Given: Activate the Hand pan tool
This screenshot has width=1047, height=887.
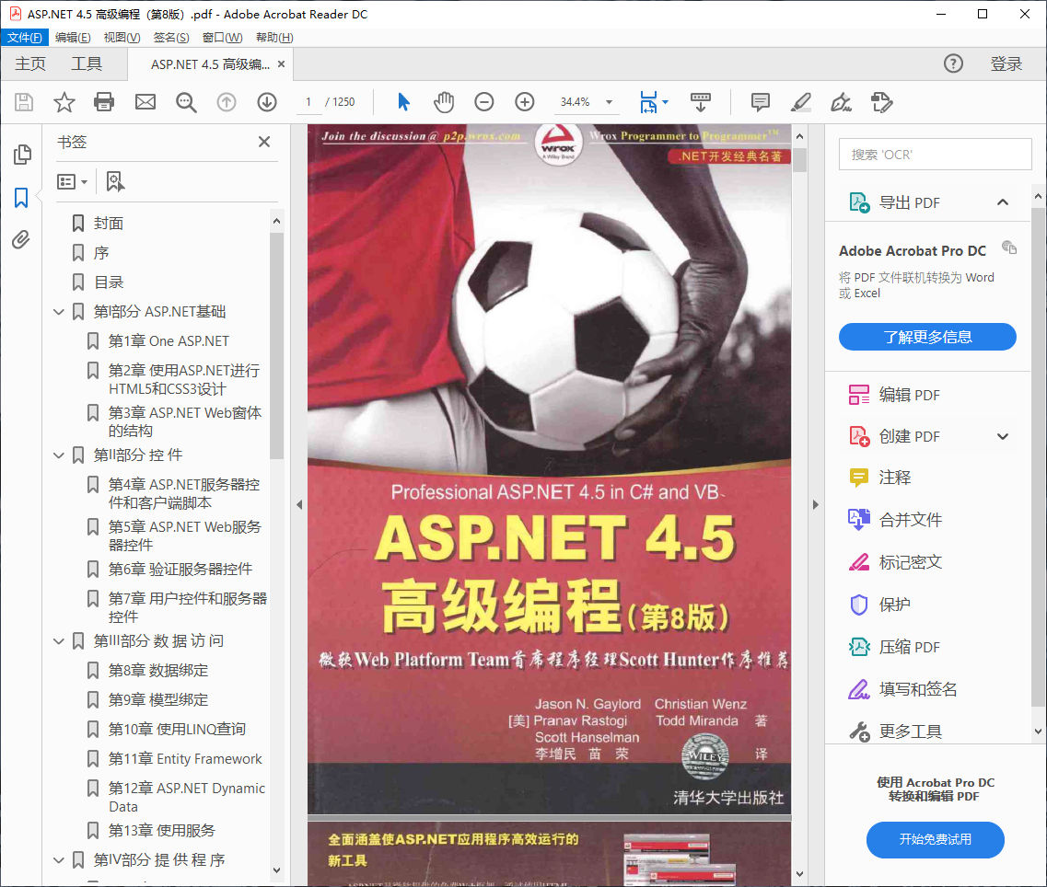Looking at the screenshot, I should (x=443, y=102).
